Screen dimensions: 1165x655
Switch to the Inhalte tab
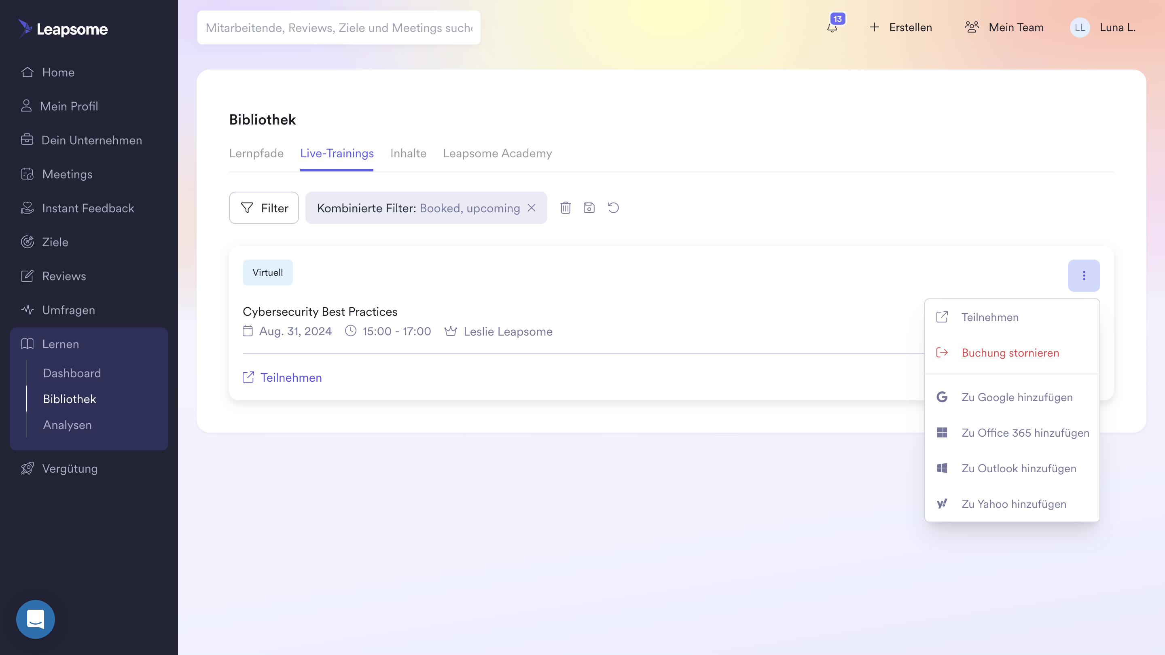click(x=409, y=153)
